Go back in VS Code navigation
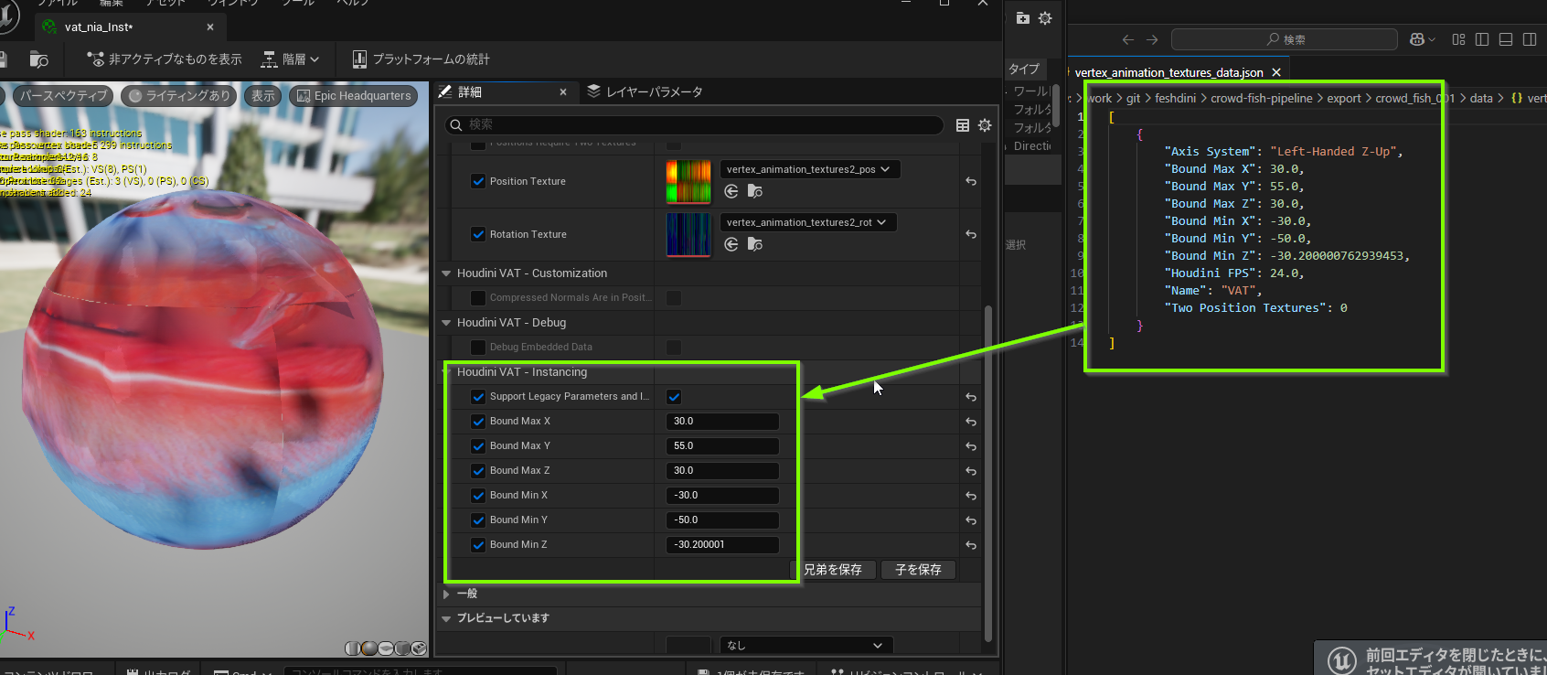The image size is (1547, 675). (x=1127, y=39)
